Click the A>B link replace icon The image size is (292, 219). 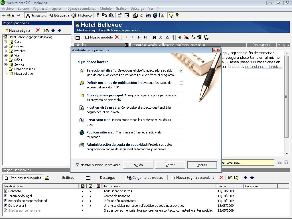point(200,37)
